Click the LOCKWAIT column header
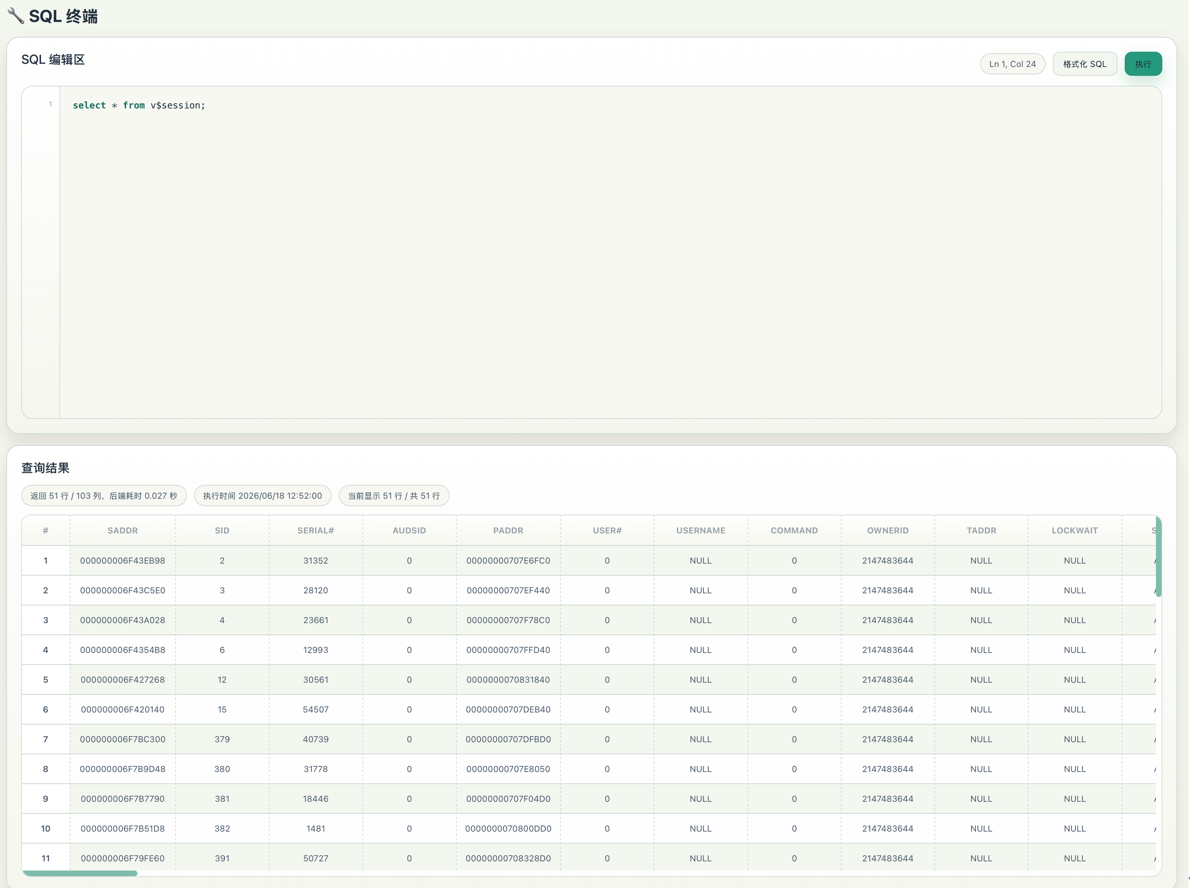The width and height of the screenshot is (1190, 888). point(1074,531)
